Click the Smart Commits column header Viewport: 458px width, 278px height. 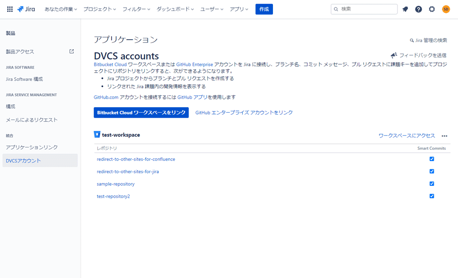(x=431, y=148)
